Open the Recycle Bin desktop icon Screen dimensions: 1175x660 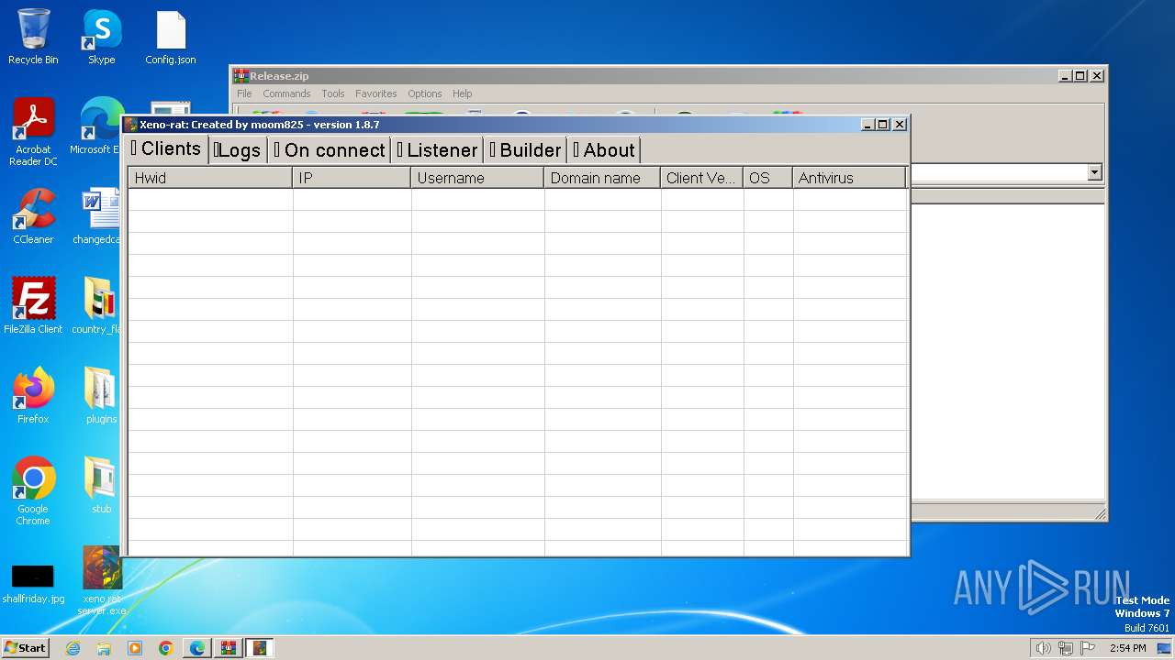coord(33,38)
